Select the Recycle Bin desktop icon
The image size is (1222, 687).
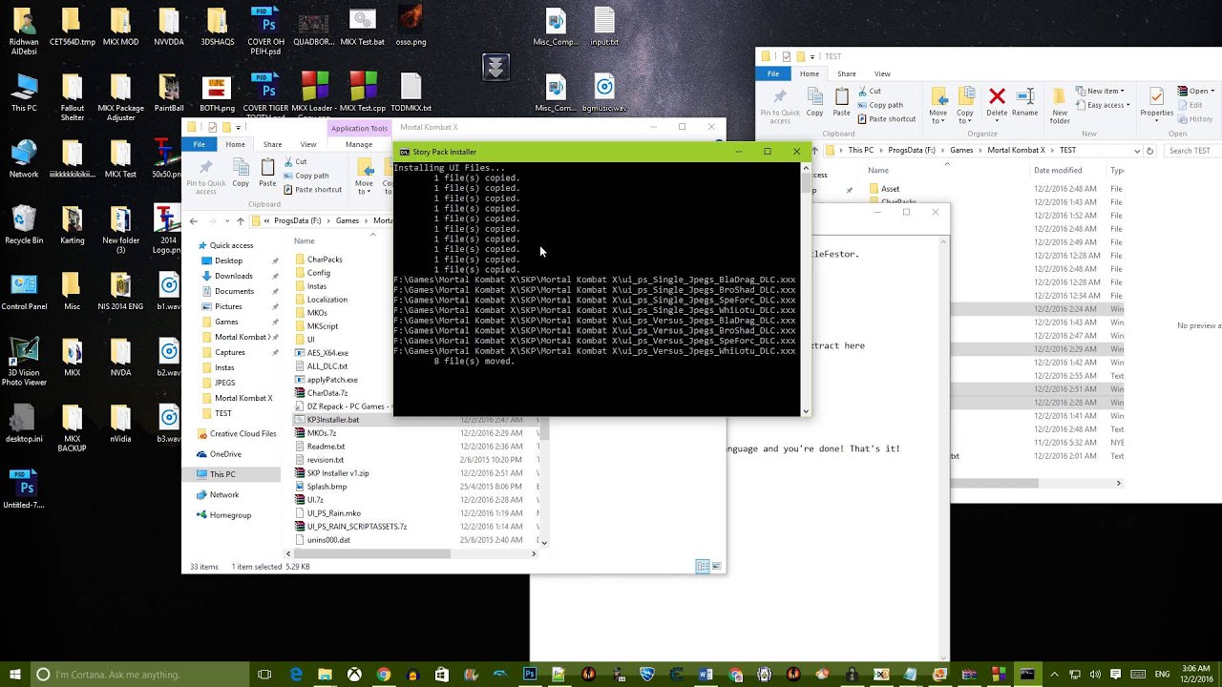click(x=24, y=225)
